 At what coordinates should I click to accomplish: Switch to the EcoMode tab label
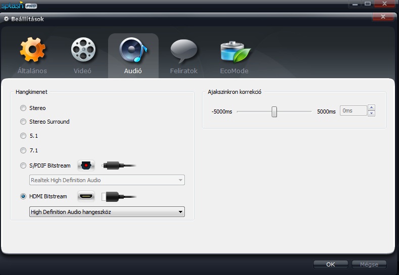234,71
